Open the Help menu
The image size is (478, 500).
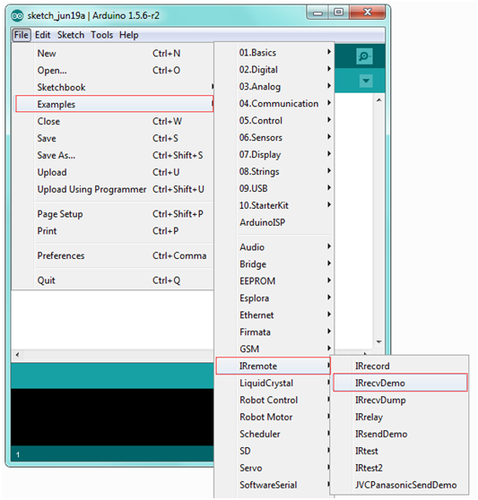(128, 35)
